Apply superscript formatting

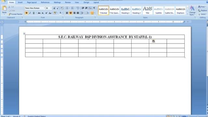pos(46,13)
